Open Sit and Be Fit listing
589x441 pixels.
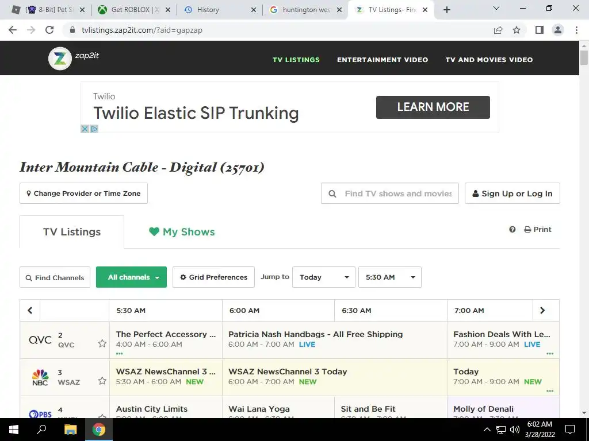pos(391,407)
